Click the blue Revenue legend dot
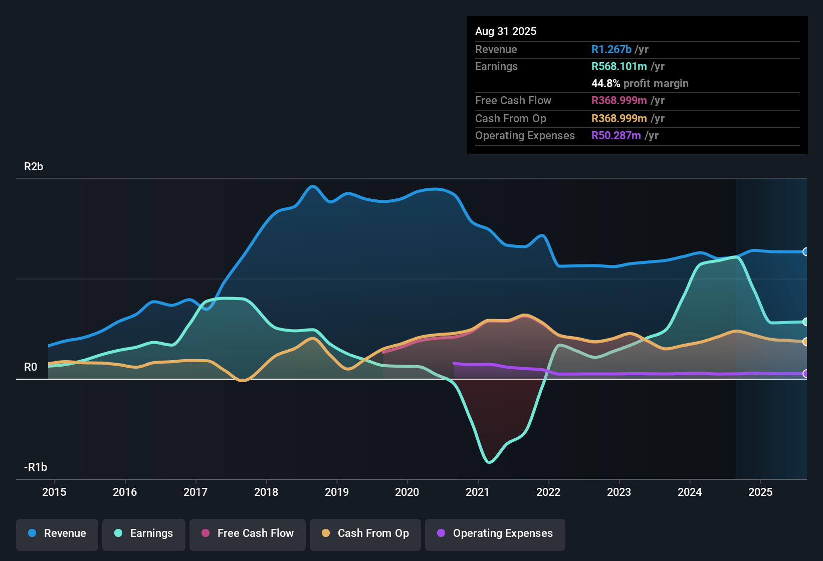The image size is (823, 561). point(32,533)
